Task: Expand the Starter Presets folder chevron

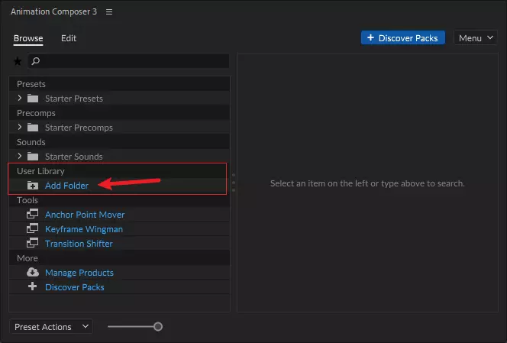Action: [20, 98]
